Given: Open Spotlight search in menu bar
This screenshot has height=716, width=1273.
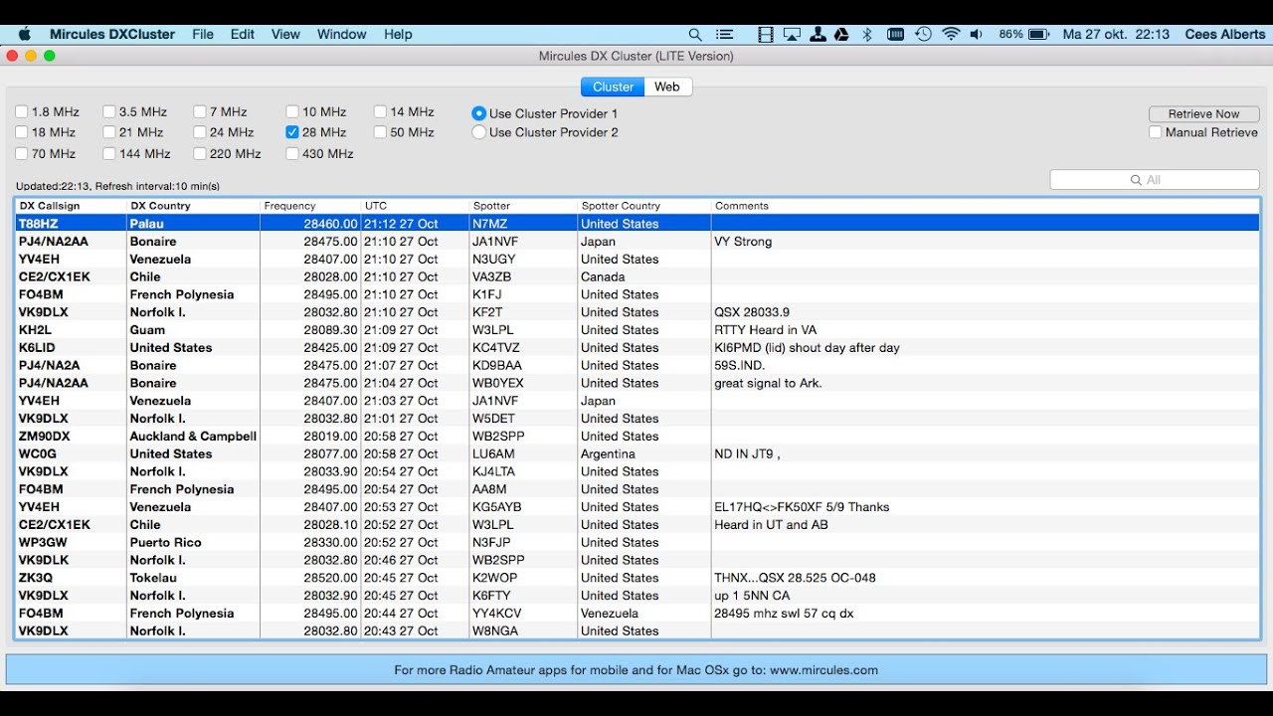Looking at the screenshot, I should [x=695, y=34].
